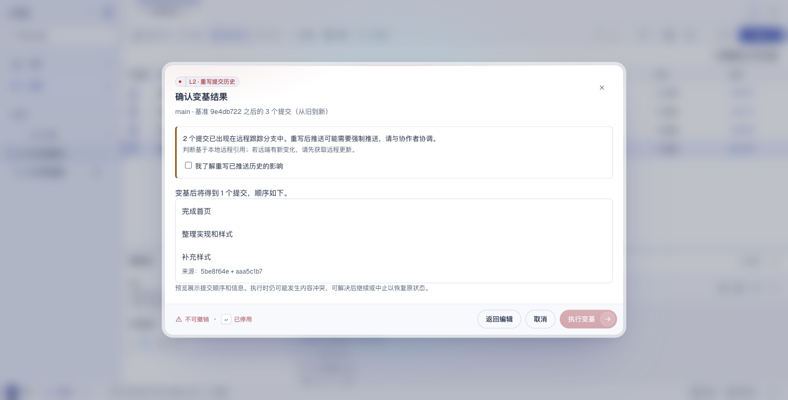Screen dimensions: 788x400
Task: Check 我了解重写已推送历史的影响 checkbox
Action: 189,165
